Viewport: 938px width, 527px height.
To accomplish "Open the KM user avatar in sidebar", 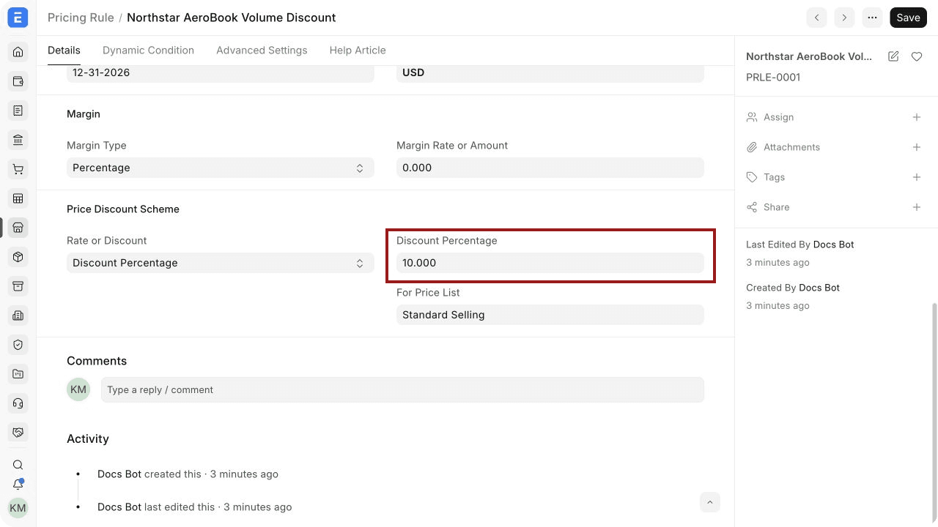I will (x=18, y=508).
